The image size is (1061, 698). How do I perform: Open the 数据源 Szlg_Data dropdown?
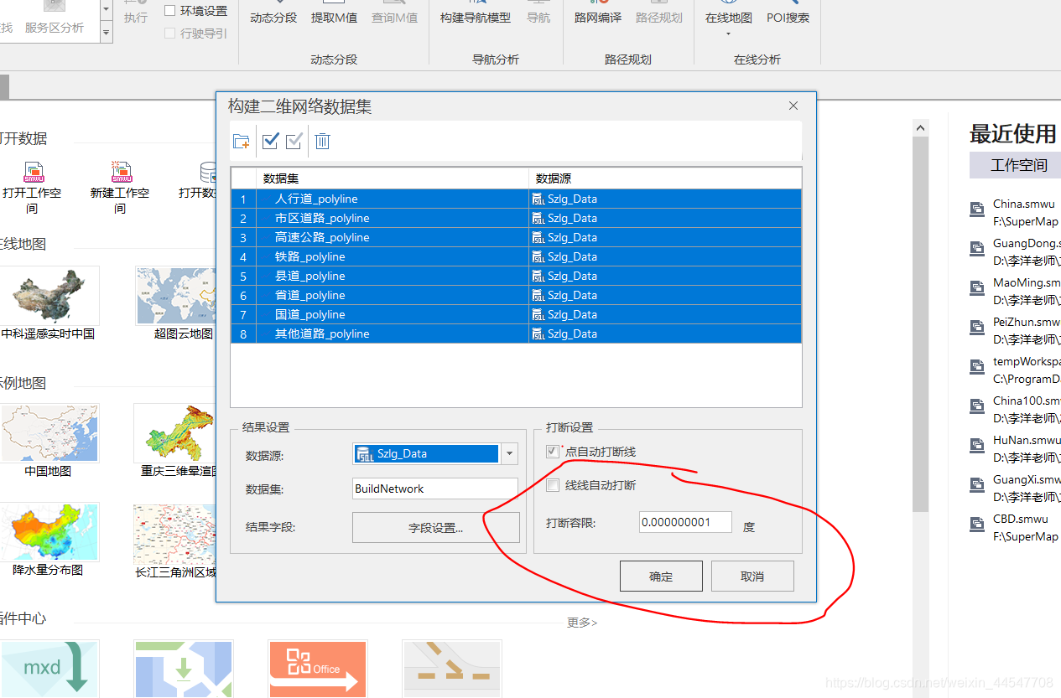pos(508,453)
